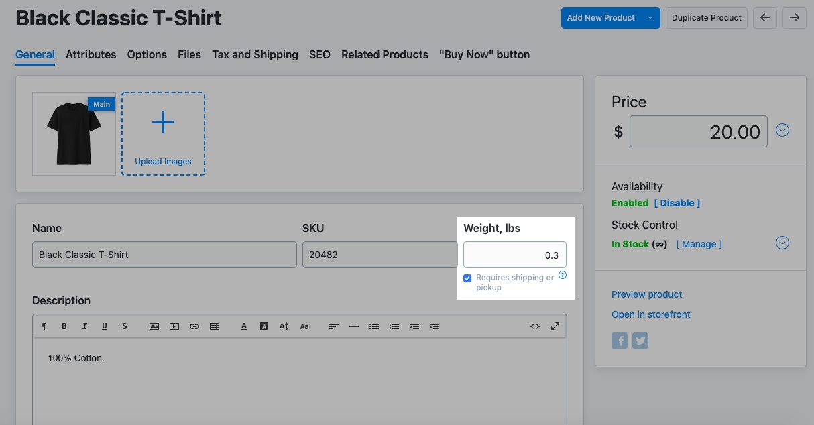Select the Italic formatting icon
This screenshot has height=425, width=814.
click(84, 326)
